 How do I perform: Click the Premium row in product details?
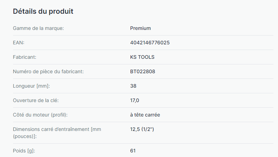point(143,28)
